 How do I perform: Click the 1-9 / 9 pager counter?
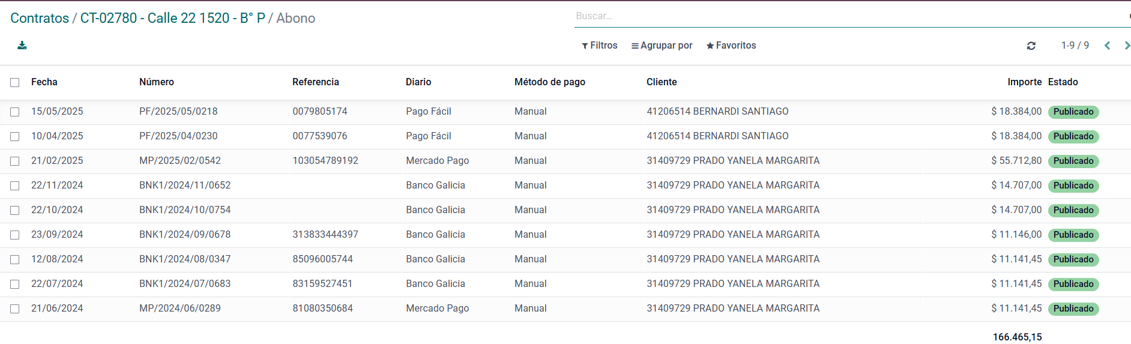1075,46
